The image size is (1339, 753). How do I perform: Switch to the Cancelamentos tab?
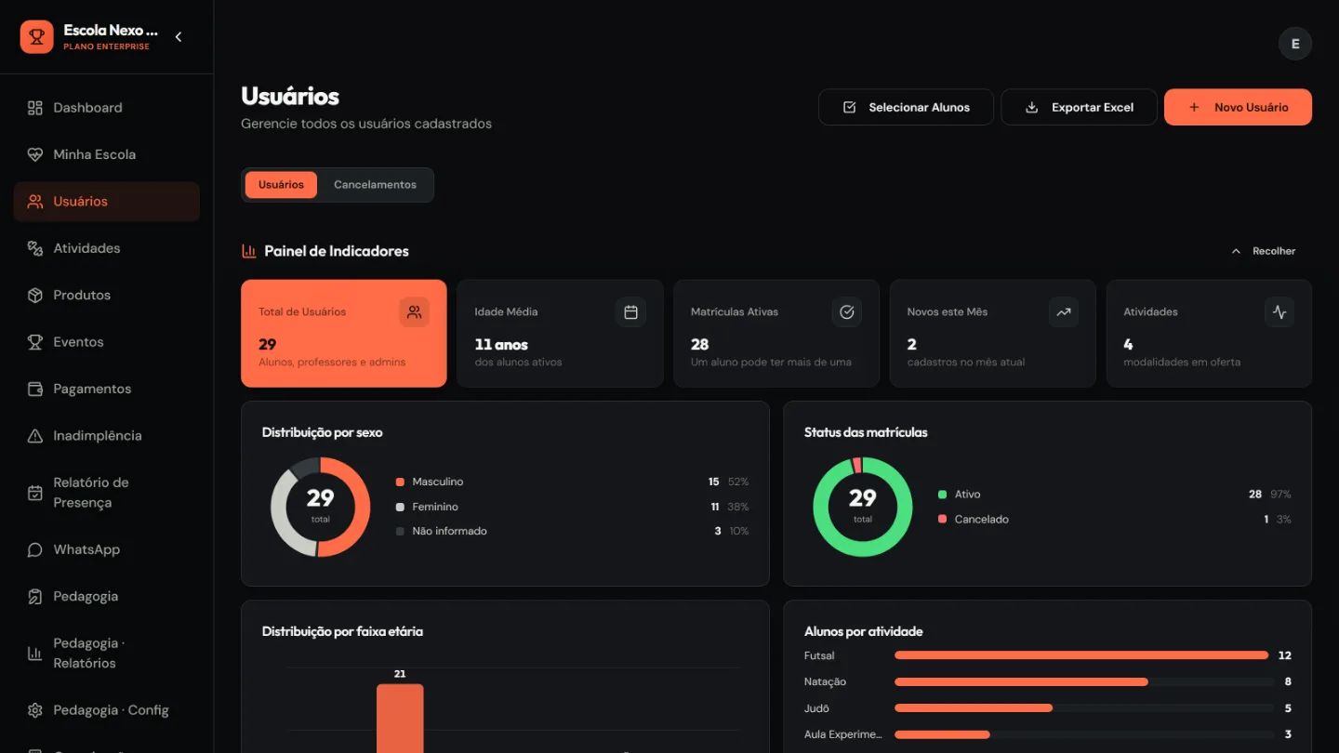coord(375,185)
